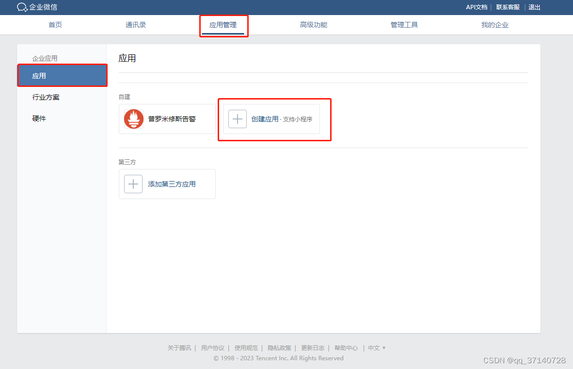Open the API文档 link
Viewport: 573px width, 369px height.
coord(477,7)
